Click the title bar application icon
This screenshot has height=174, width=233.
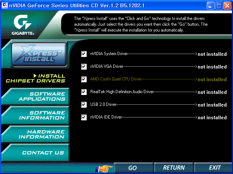[x=4, y=6]
